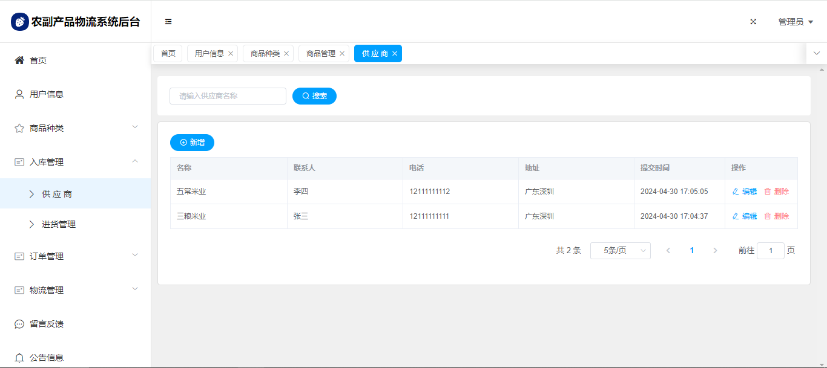The width and height of the screenshot is (827, 368).
Task: Close the 商品管理 tab
Action: [x=342, y=54]
